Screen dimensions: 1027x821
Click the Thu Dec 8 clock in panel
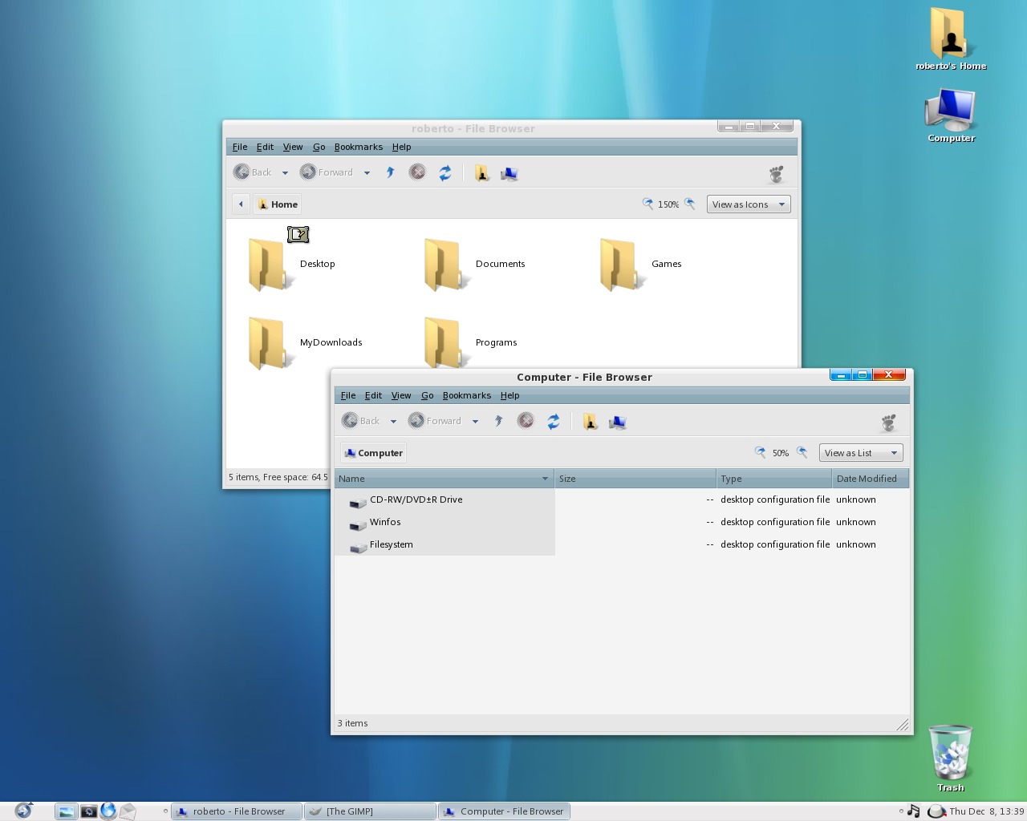coord(987,811)
